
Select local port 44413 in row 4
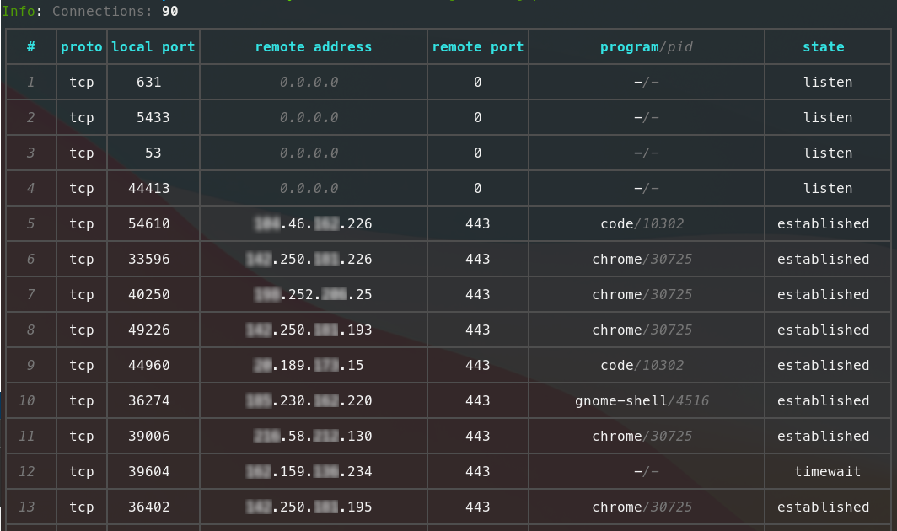[x=149, y=189]
